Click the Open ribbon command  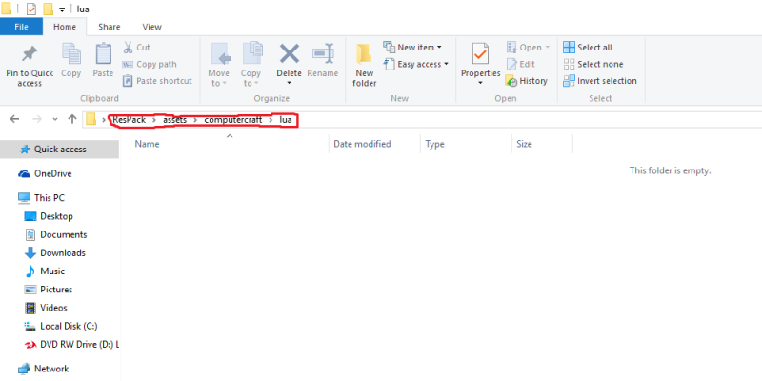(x=528, y=47)
